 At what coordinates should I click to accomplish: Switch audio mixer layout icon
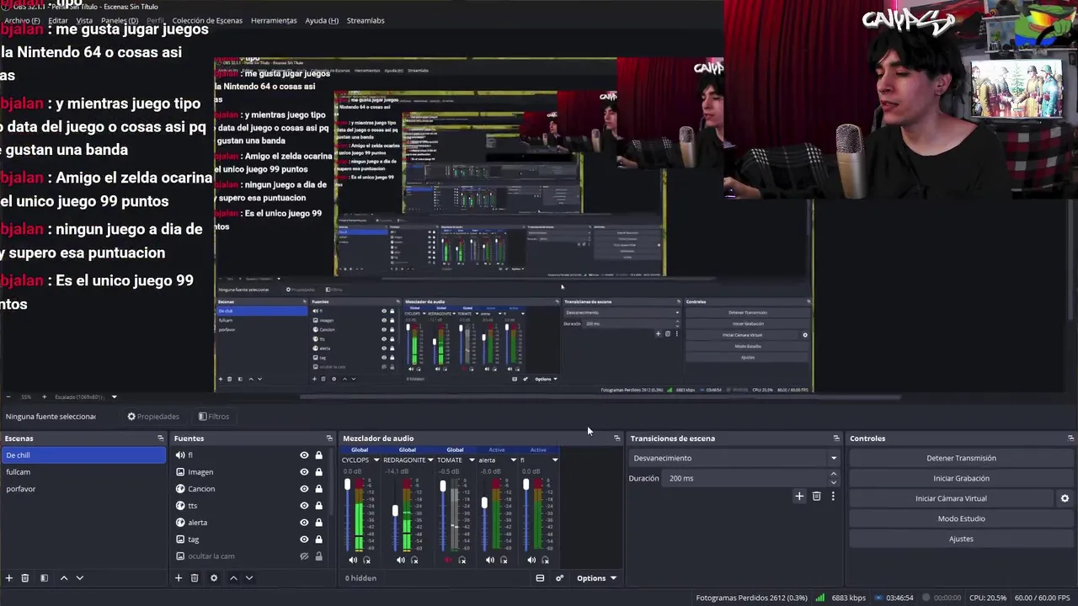[x=540, y=578]
